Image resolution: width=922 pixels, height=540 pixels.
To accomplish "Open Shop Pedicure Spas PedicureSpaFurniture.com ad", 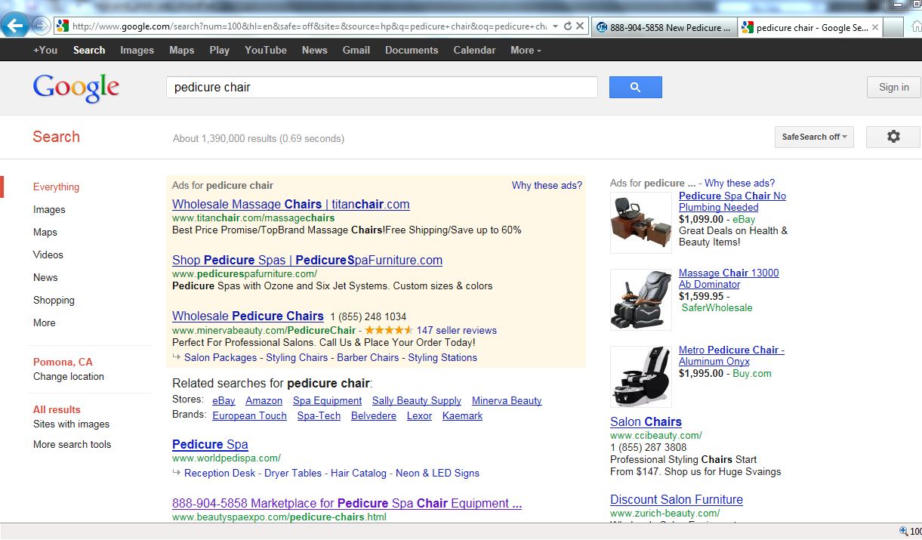I will click(x=307, y=260).
